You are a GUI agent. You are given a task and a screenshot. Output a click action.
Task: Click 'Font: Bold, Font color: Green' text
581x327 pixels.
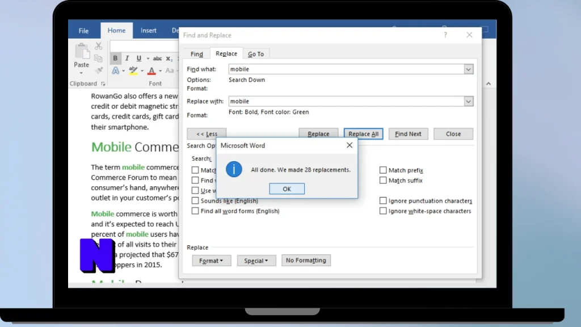268,112
